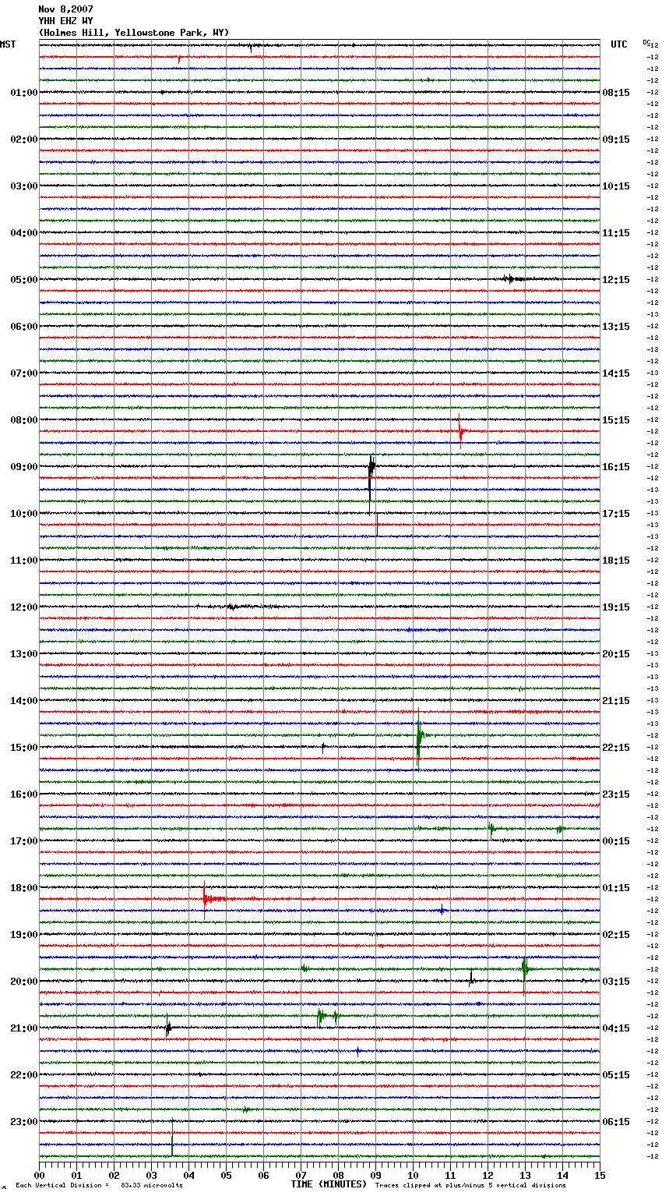Click the MST timezone label

[8, 44]
